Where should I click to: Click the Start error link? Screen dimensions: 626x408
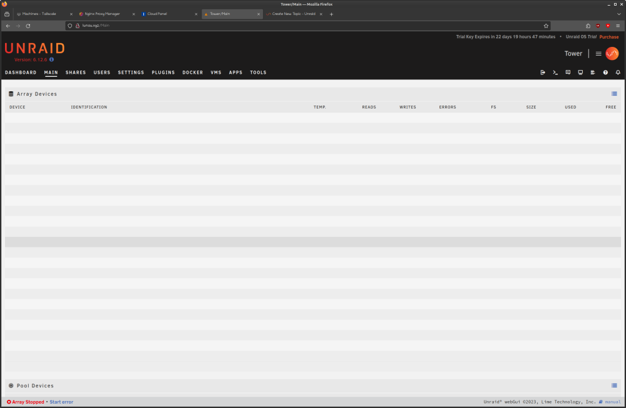coord(61,402)
